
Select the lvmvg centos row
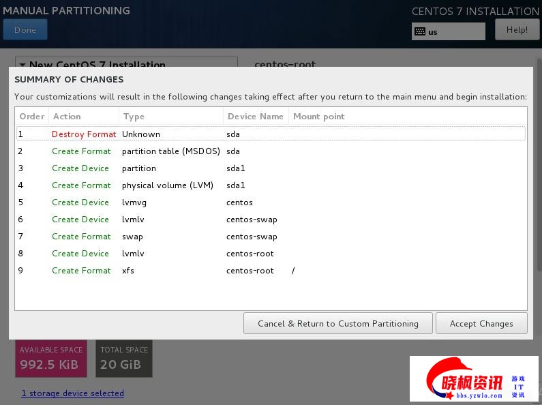[270, 202]
